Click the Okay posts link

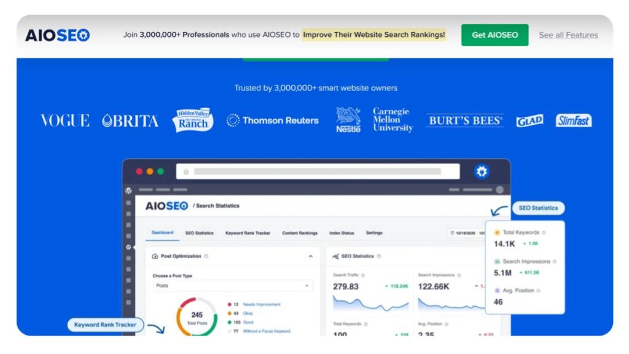tap(248, 313)
